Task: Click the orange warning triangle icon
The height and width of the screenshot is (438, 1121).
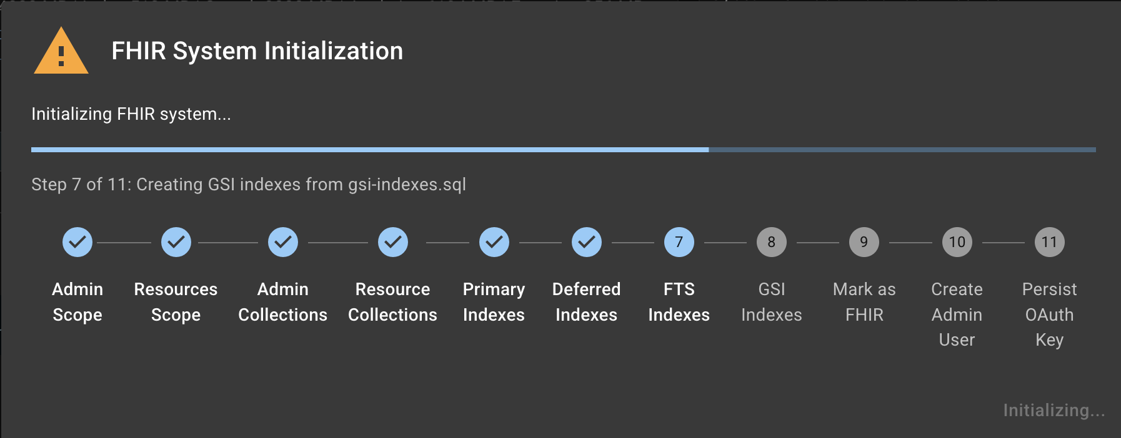Action: [x=61, y=52]
